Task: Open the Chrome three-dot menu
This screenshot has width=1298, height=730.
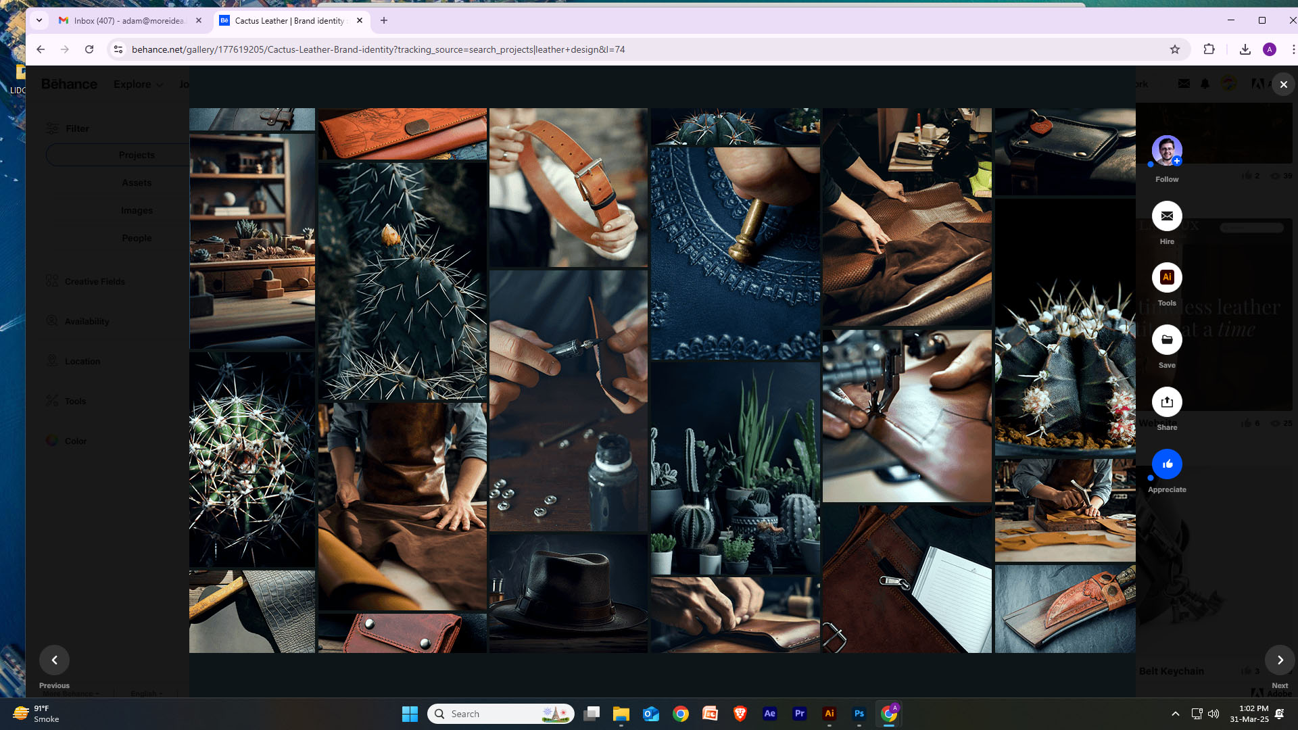Action: pyautogui.click(x=1293, y=49)
